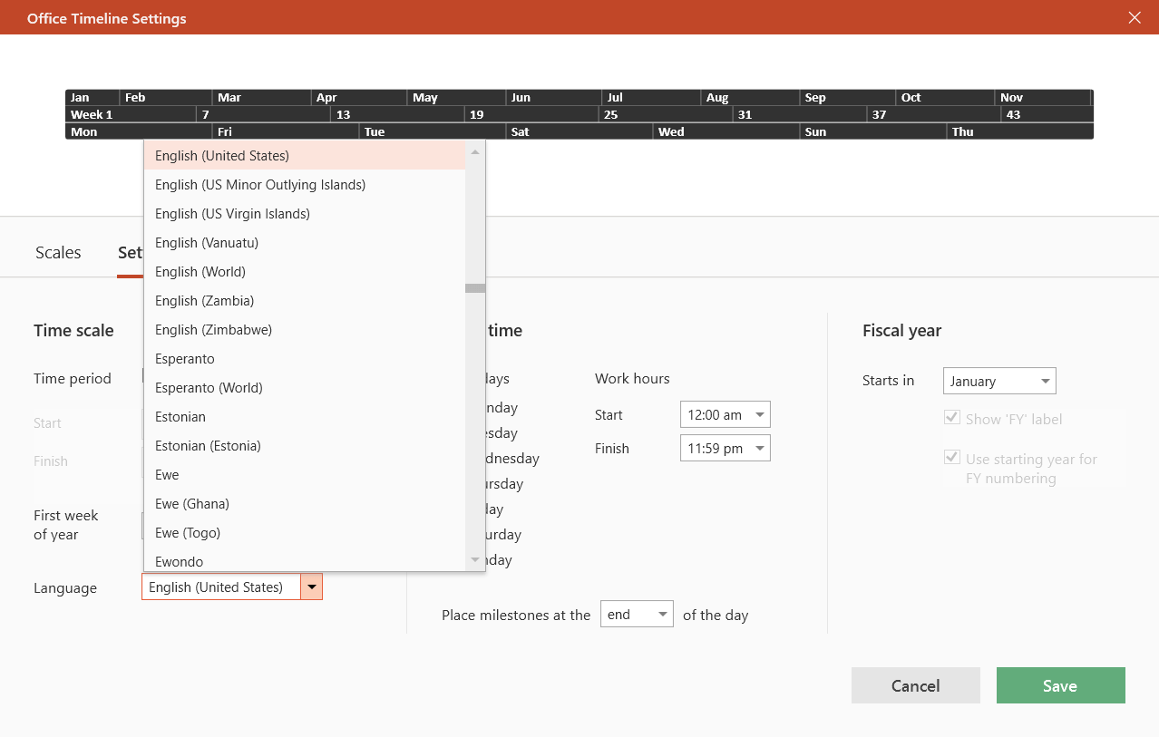Open the fiscal year Starts in dropdown

pyautogui.click(x=999, y=381)
